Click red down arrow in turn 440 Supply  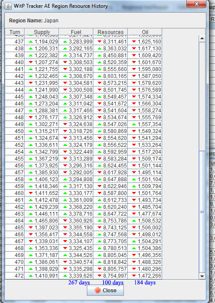(31, 62)
